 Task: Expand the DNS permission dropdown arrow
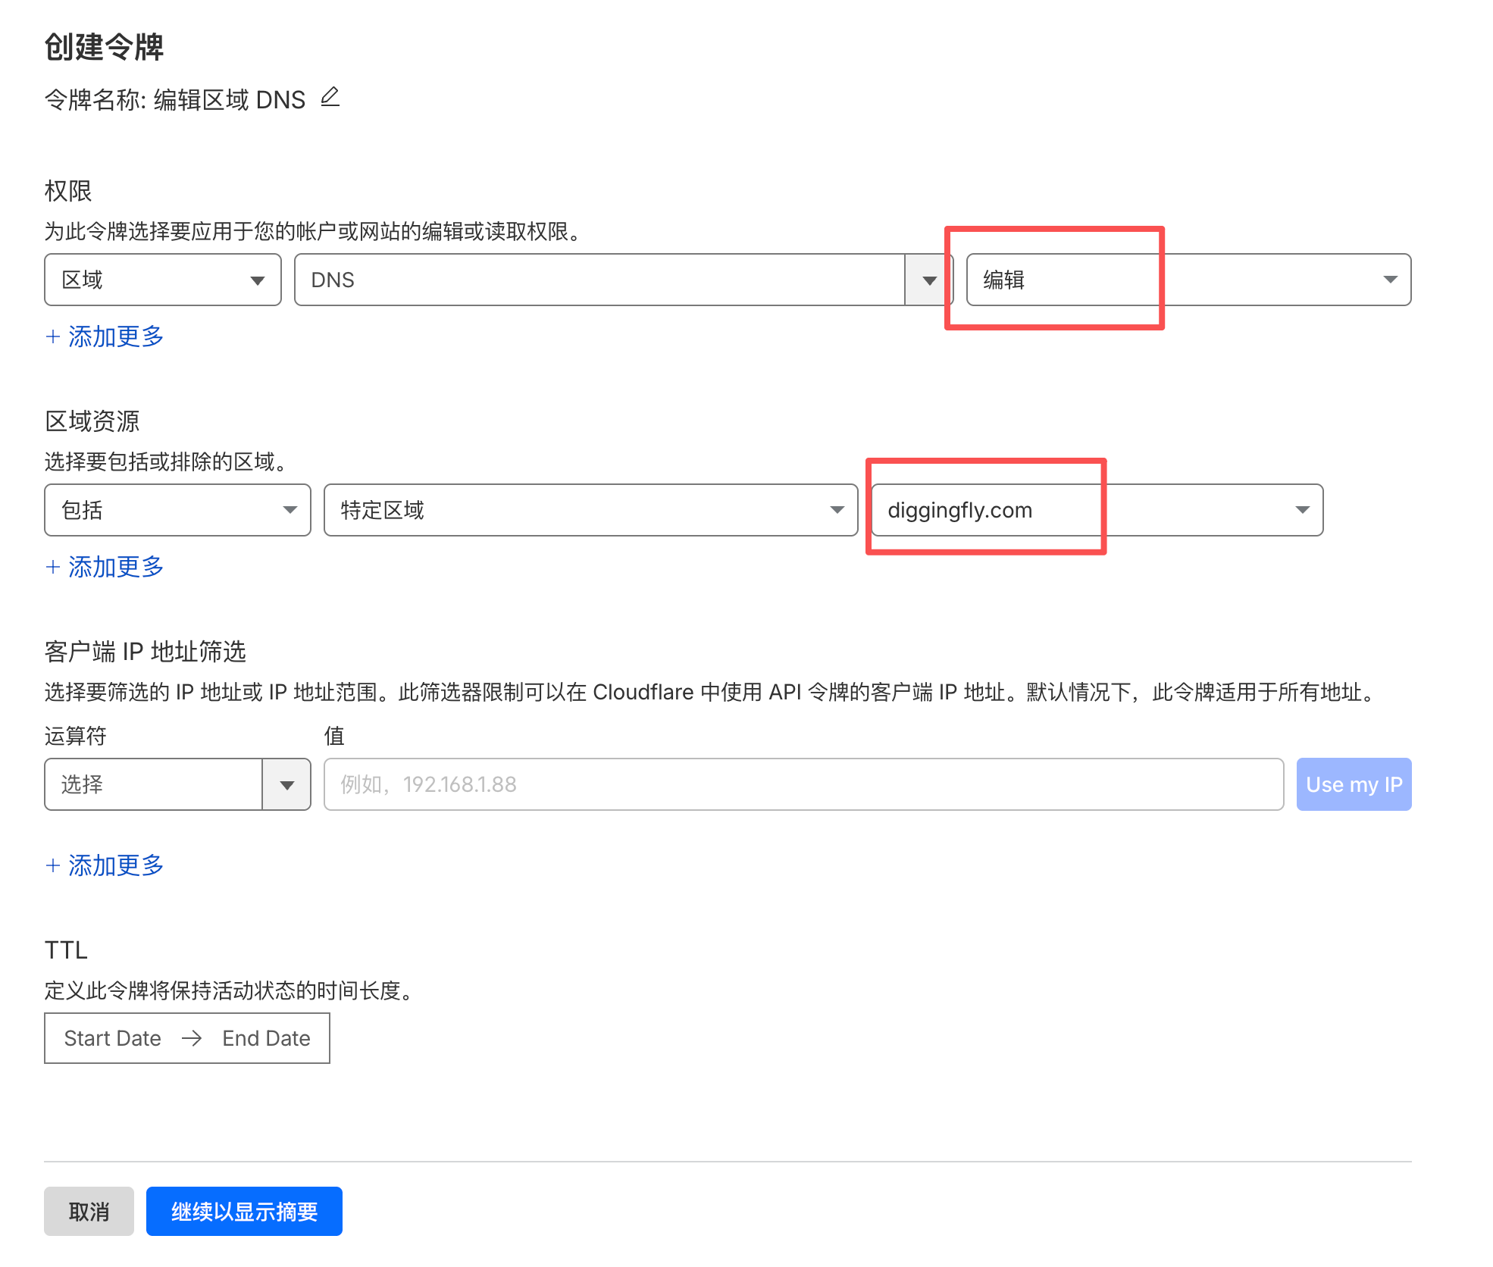(x=929, y=280)
